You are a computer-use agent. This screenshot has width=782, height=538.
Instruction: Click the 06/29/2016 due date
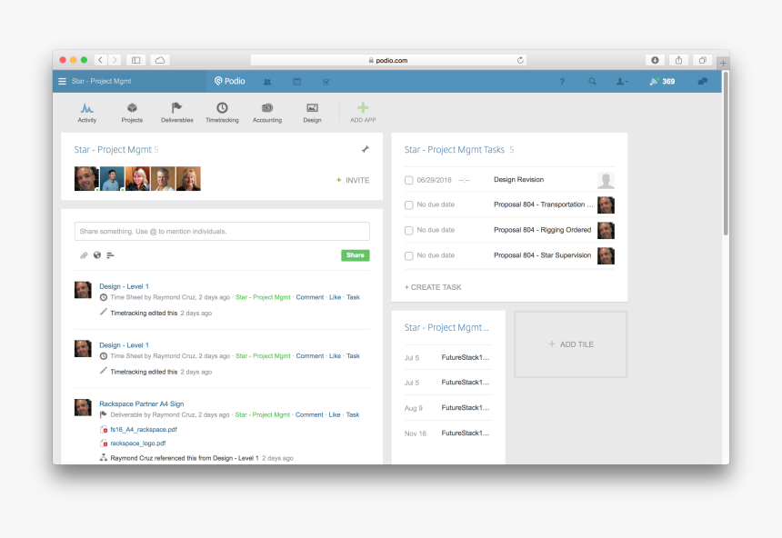point(434,180)
